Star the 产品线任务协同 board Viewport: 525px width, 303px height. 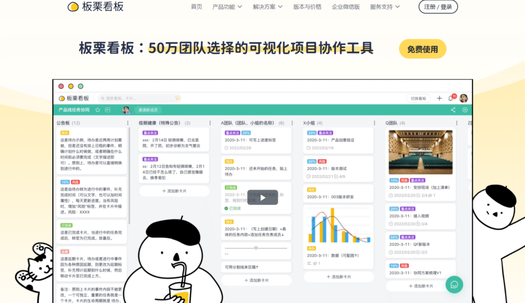[x=97, y=110]
